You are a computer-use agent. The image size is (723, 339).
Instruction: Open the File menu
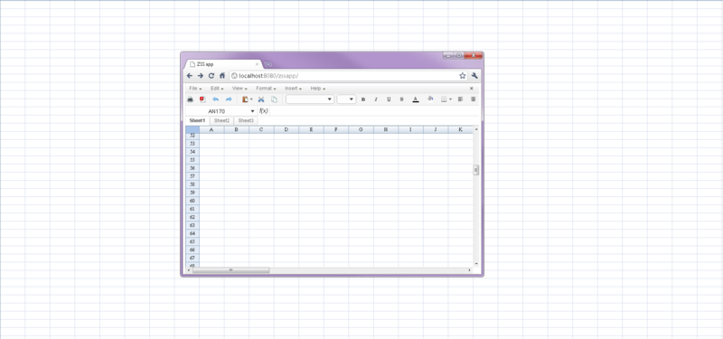195,88
